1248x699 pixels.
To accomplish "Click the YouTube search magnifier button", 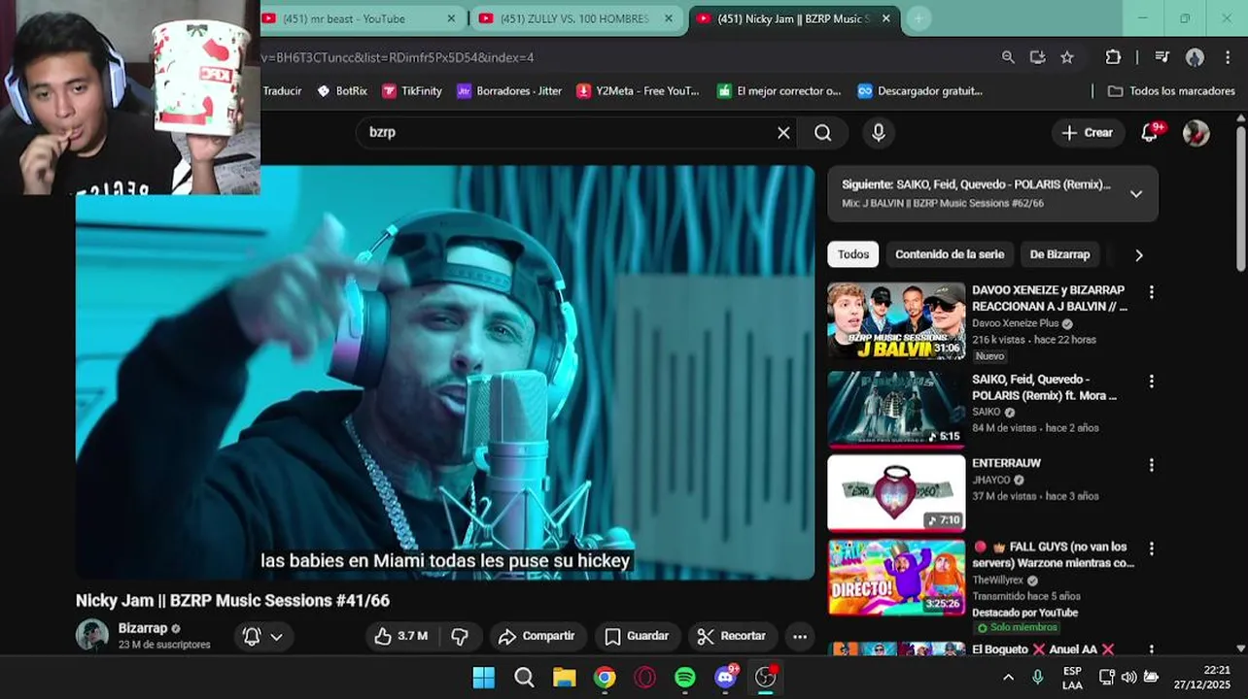I will (823, 133).
